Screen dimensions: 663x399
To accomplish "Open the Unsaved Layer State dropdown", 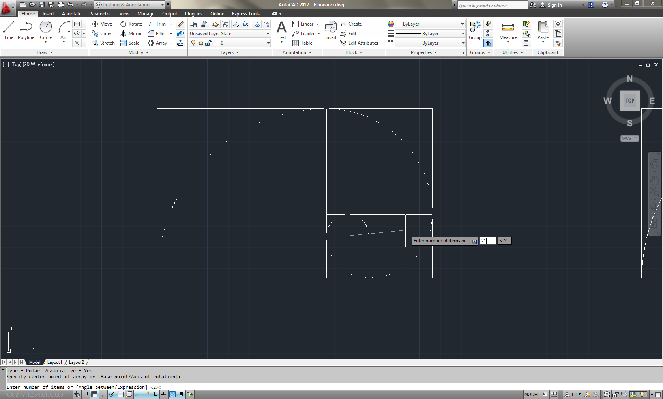I will (x=229, y=34).
